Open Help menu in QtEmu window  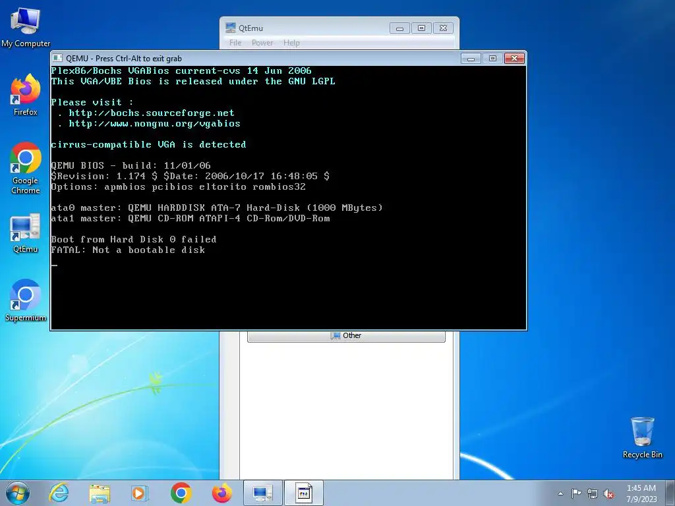(x=291, y=43)
